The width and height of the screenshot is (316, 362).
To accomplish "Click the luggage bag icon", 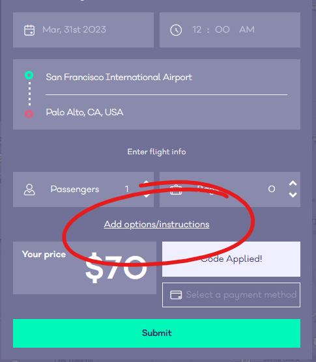I will tap(176, 189).
